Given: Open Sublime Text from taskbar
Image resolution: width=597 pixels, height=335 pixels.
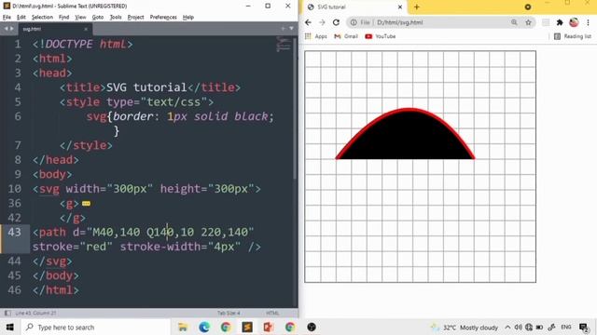Looking at the screenshot, I should coord(247,327).
